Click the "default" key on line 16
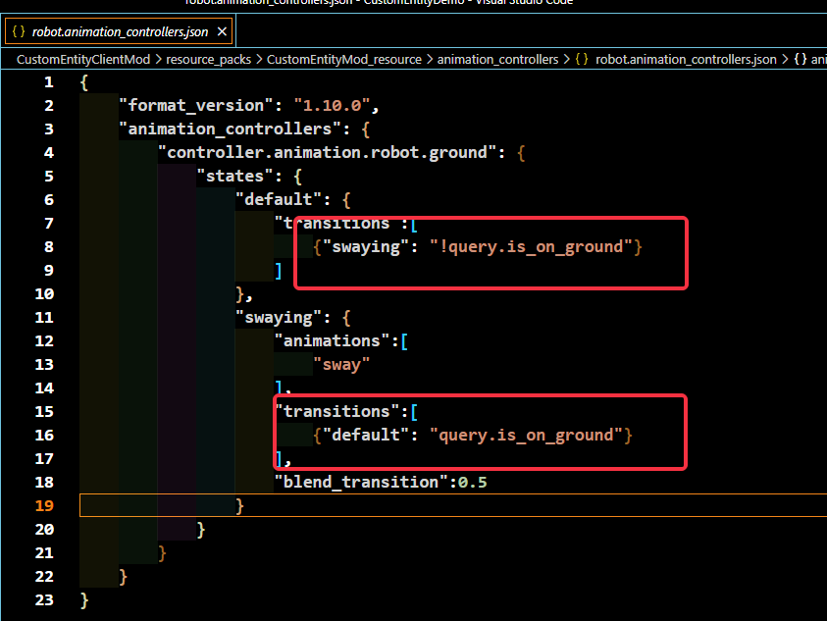 [366, 436]
